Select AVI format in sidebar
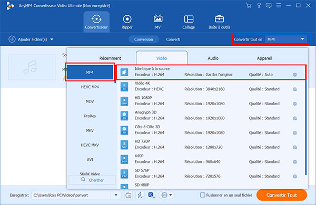This screenshot has height=205, width=316. (90, 160)
